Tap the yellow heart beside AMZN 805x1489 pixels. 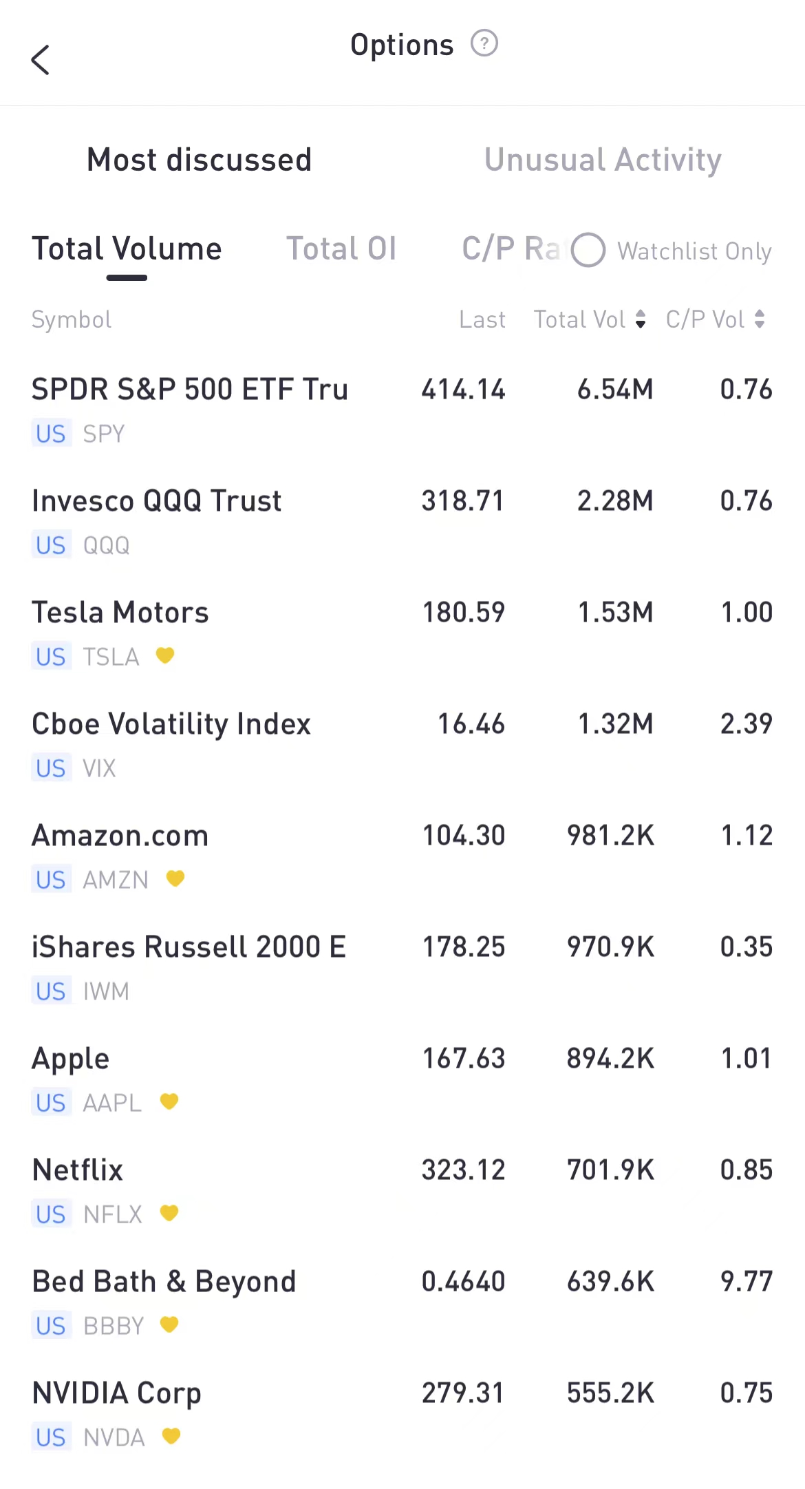[x=175, y=878]
